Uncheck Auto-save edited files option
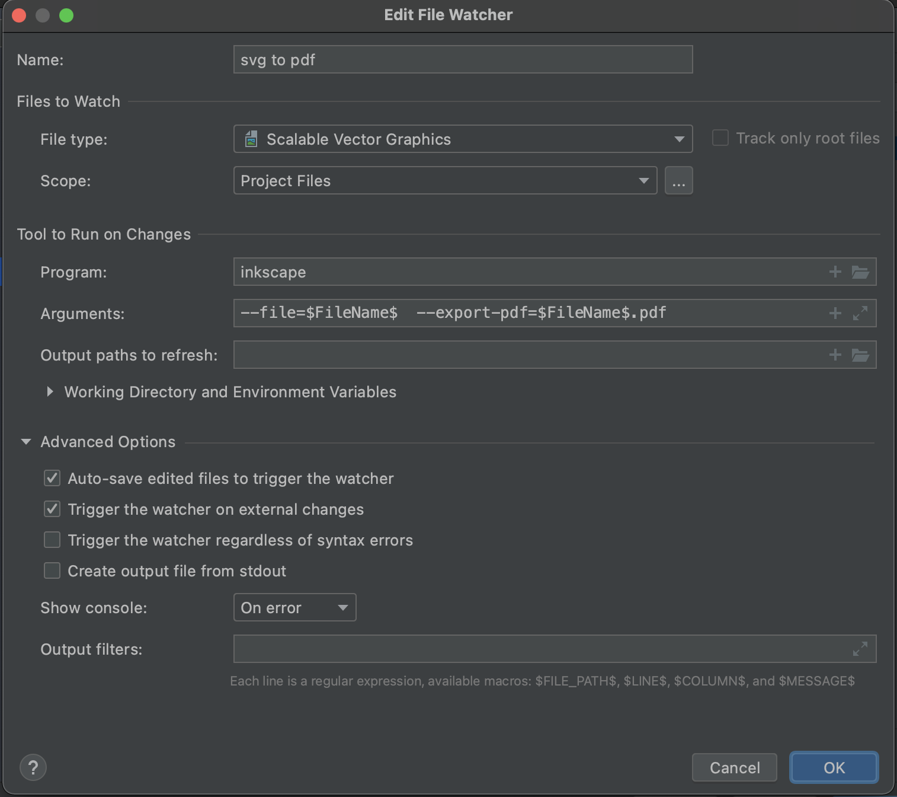 tap(52, 478)
